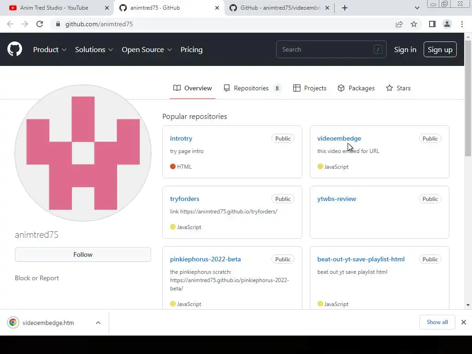Screen dimensions: 472x354
Task: Expand the Open Source menu
Action: click(147, 50)
